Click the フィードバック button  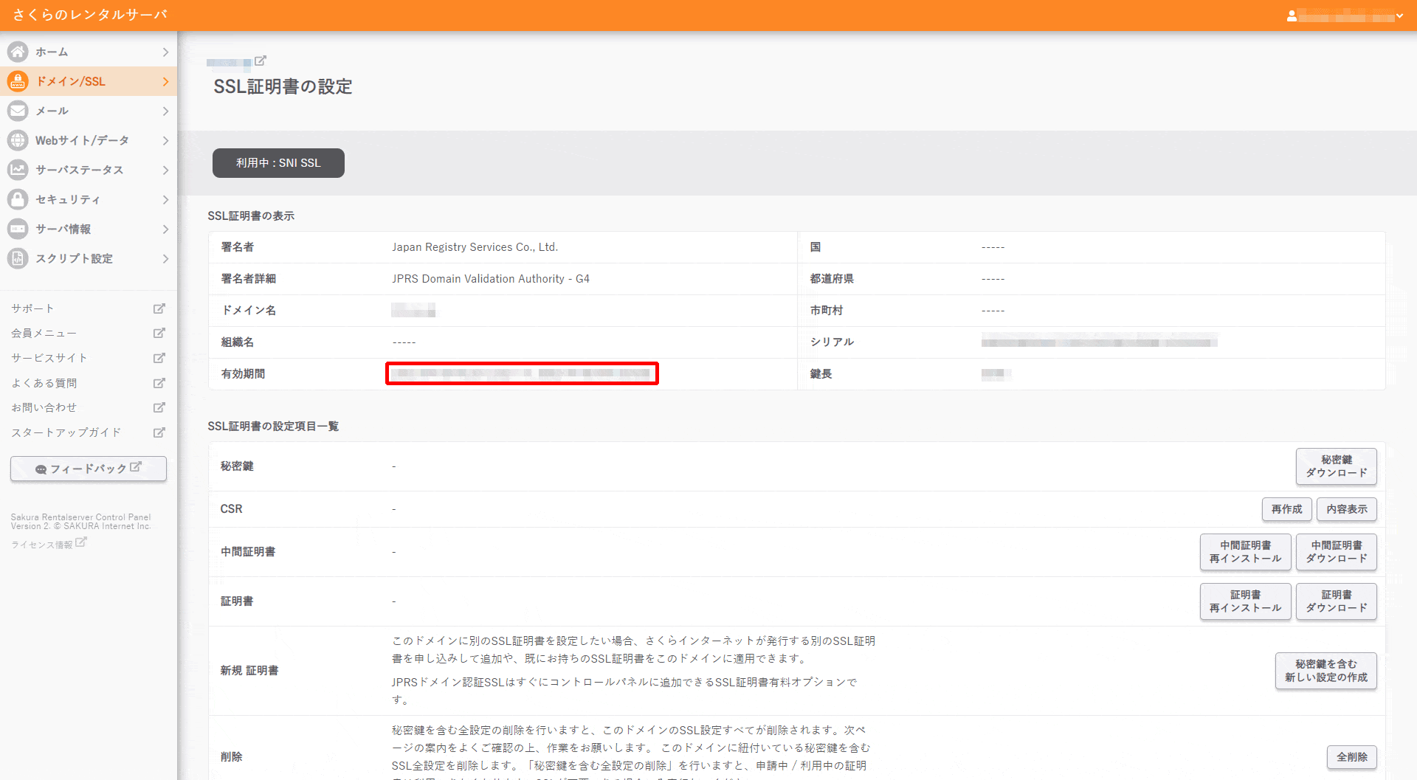tap(89, 469)
